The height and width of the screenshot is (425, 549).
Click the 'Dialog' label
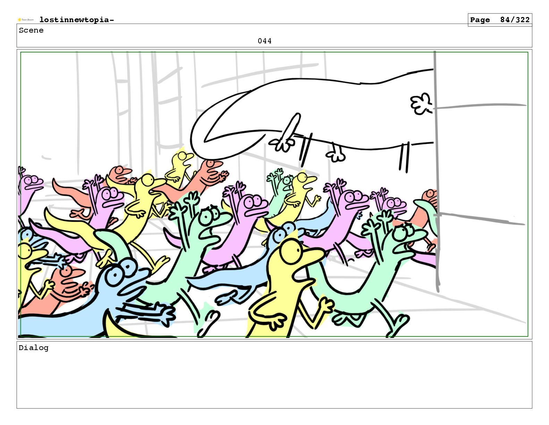point(34,348)
